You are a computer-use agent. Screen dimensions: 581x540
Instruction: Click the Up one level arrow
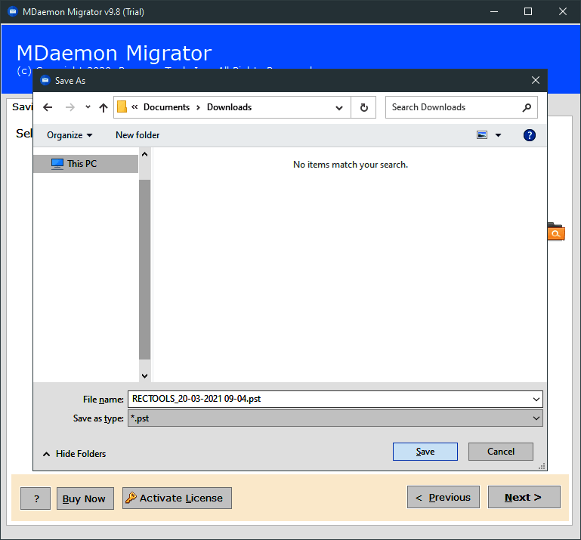(104, 107)
